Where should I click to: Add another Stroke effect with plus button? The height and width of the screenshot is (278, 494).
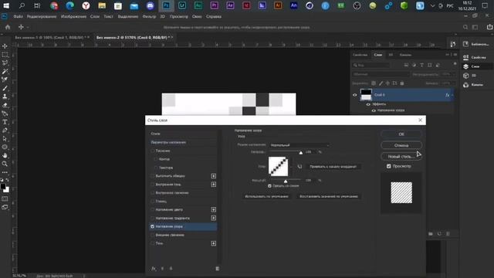214,176
